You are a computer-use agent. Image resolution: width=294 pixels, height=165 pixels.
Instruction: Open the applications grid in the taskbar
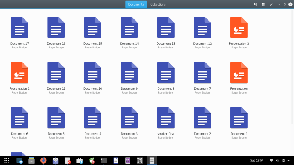[7, 161]
